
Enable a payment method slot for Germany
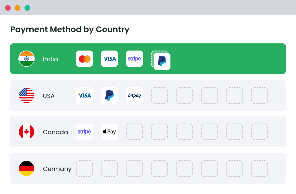coord(84,168)
